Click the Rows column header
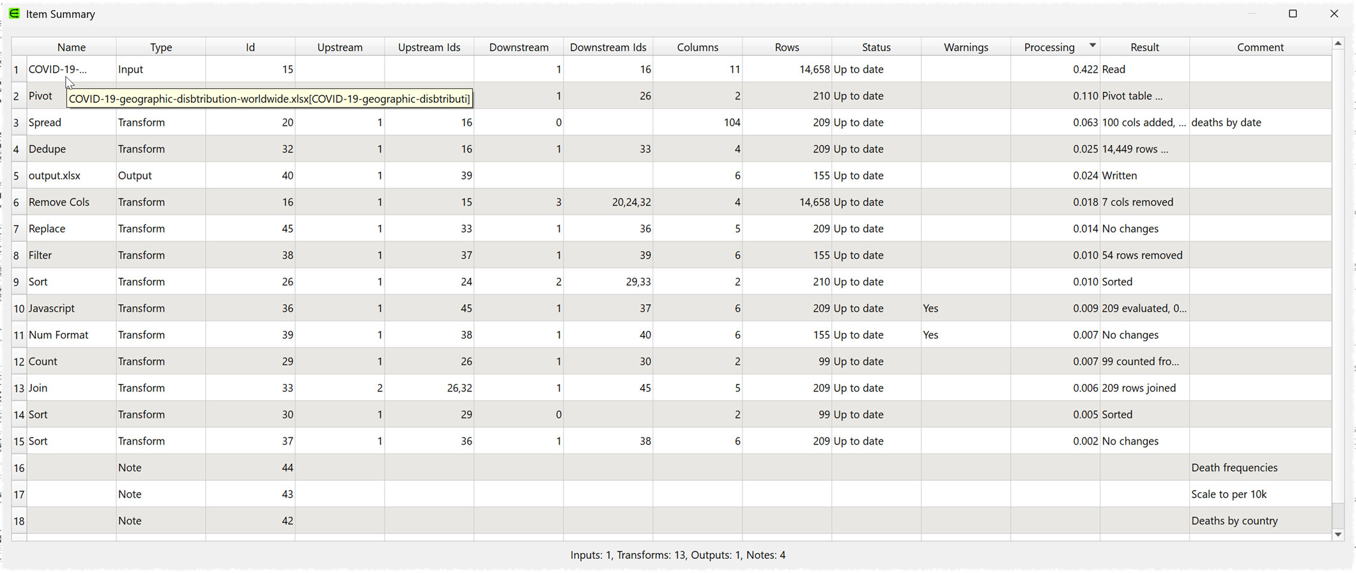The height and width of the screenshot is (573, 1356). [787, 47]
